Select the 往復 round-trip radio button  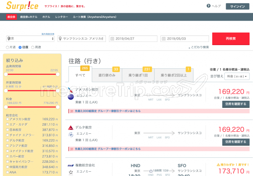(20, 47)
